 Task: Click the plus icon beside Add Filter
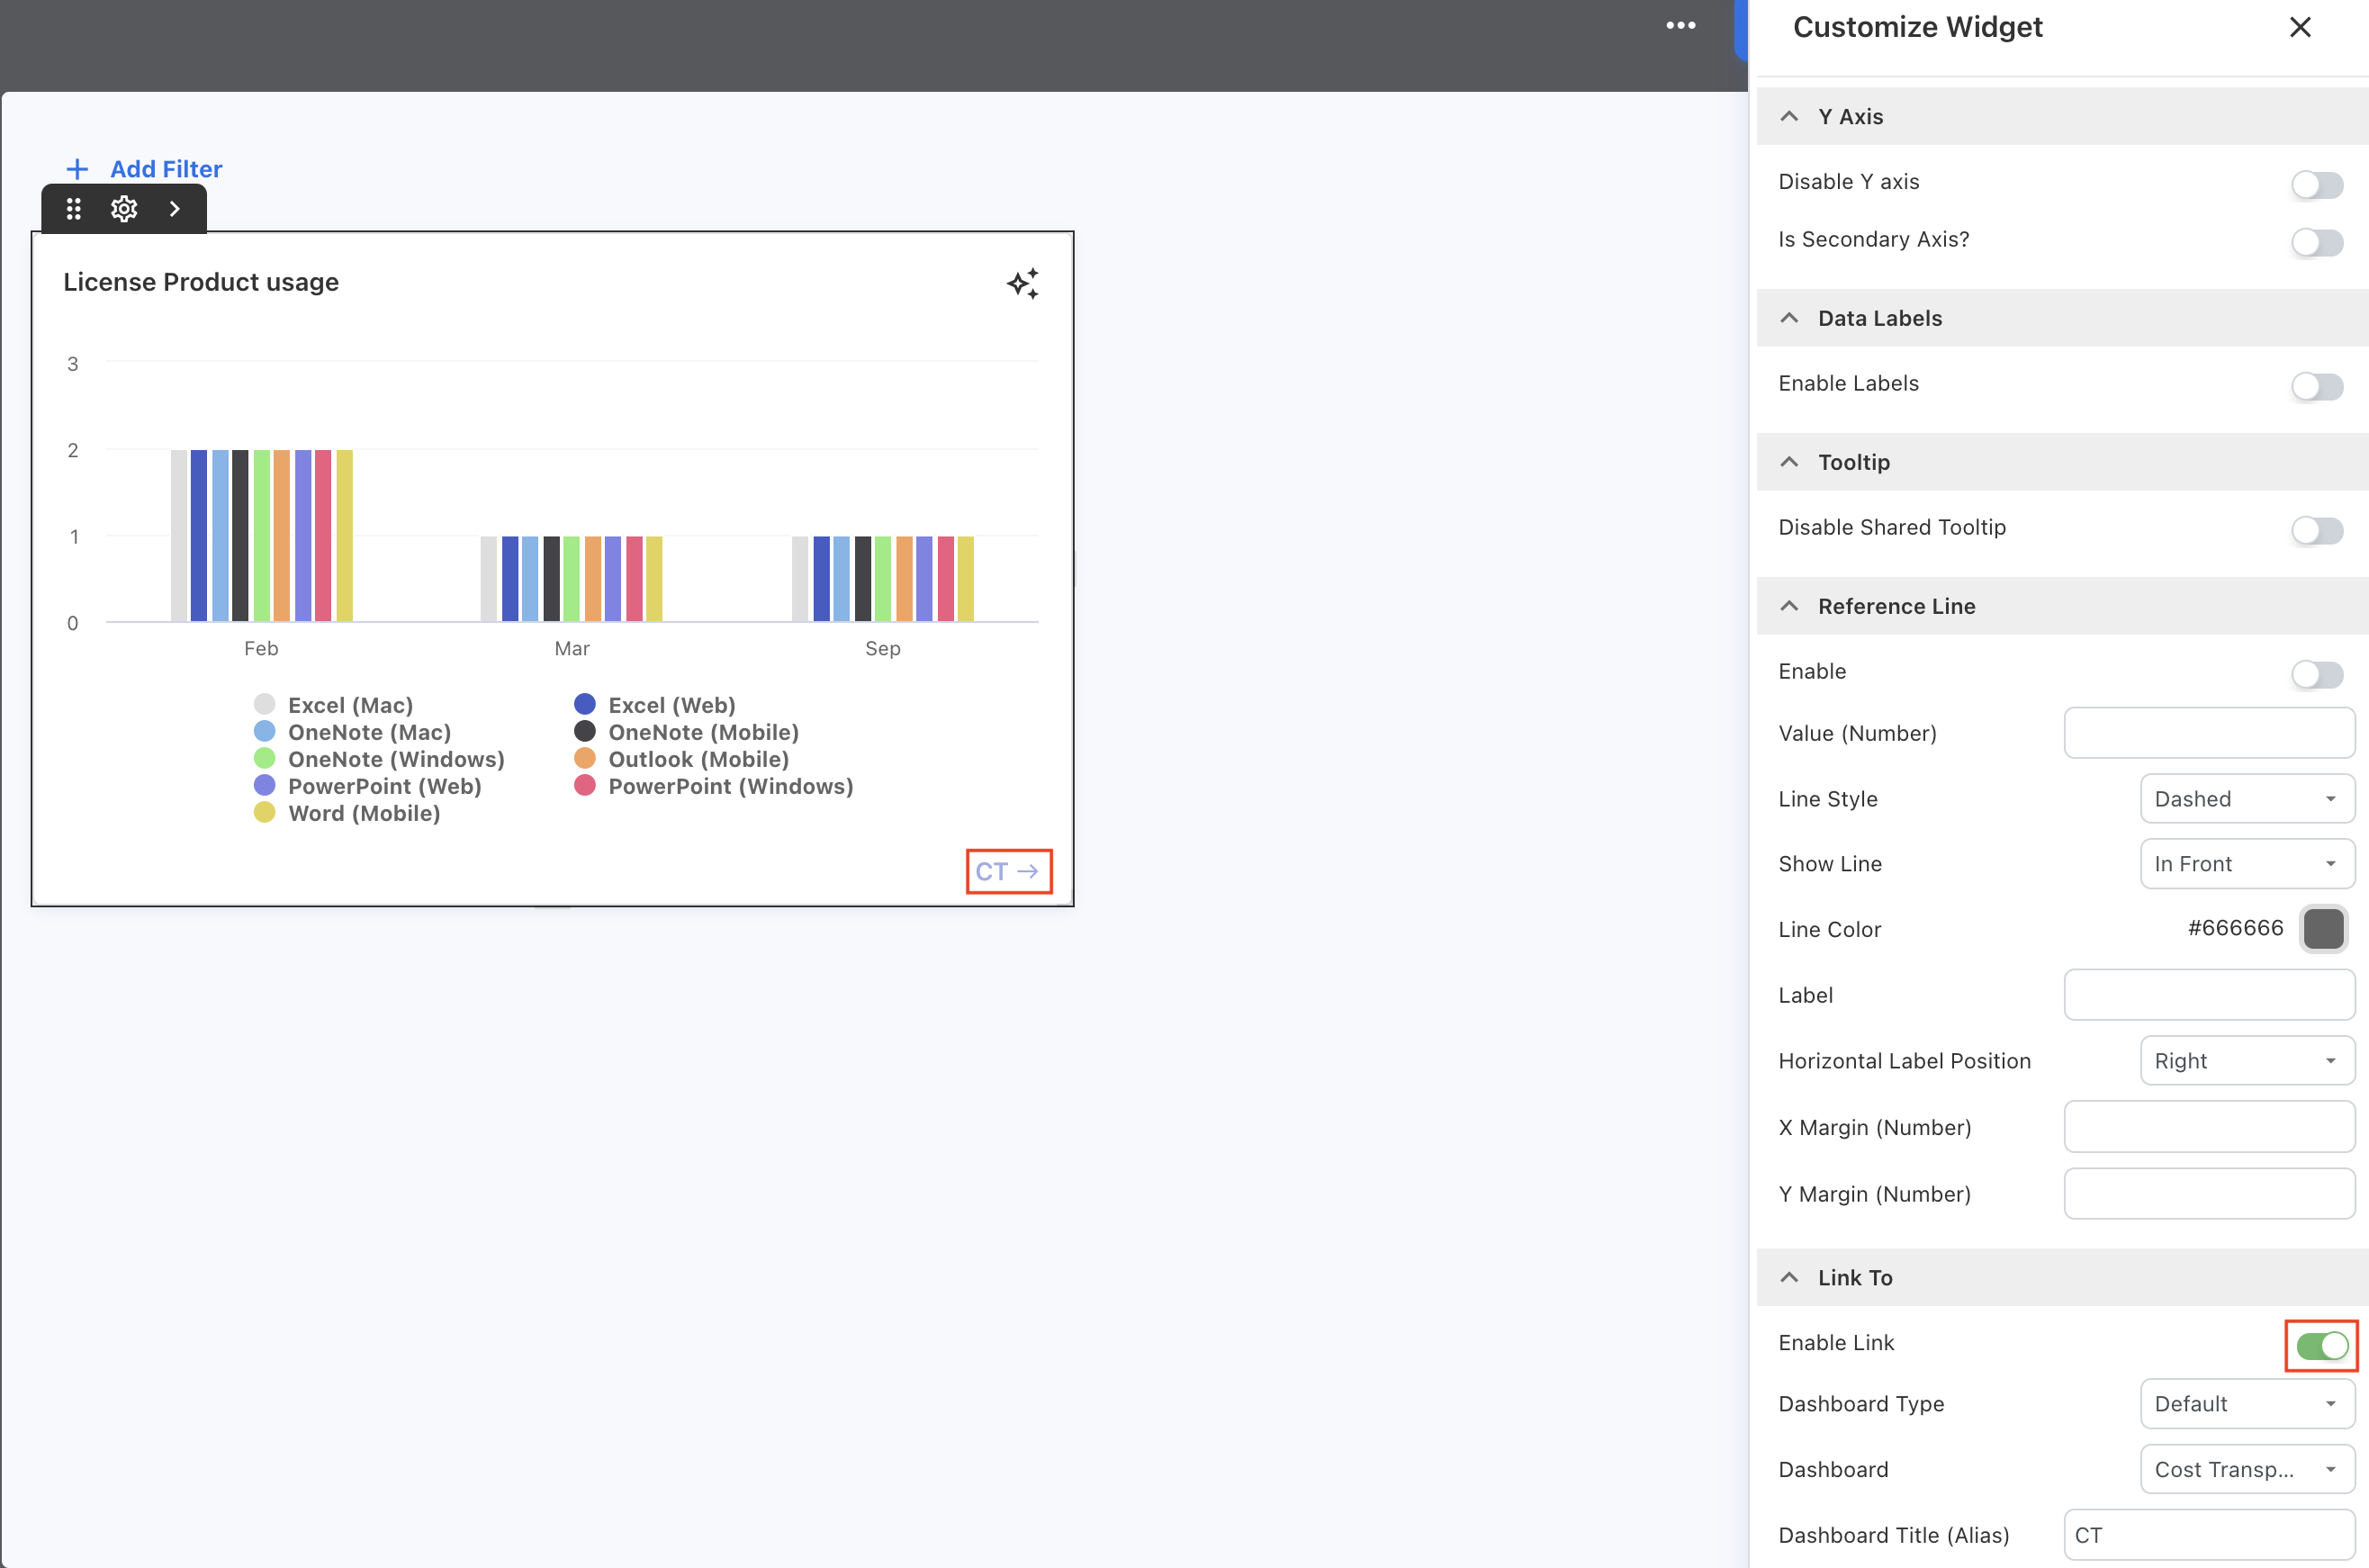point(77,168)
